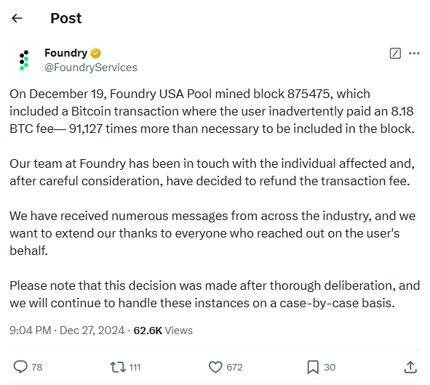This screenshot has height=385, width=430.
Task: Toggle repost with the arrows icon
Action: click(118, 367)
